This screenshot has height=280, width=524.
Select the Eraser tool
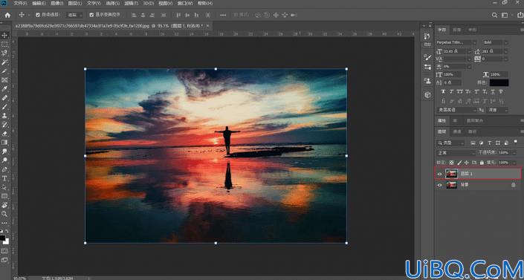point(4,134)
